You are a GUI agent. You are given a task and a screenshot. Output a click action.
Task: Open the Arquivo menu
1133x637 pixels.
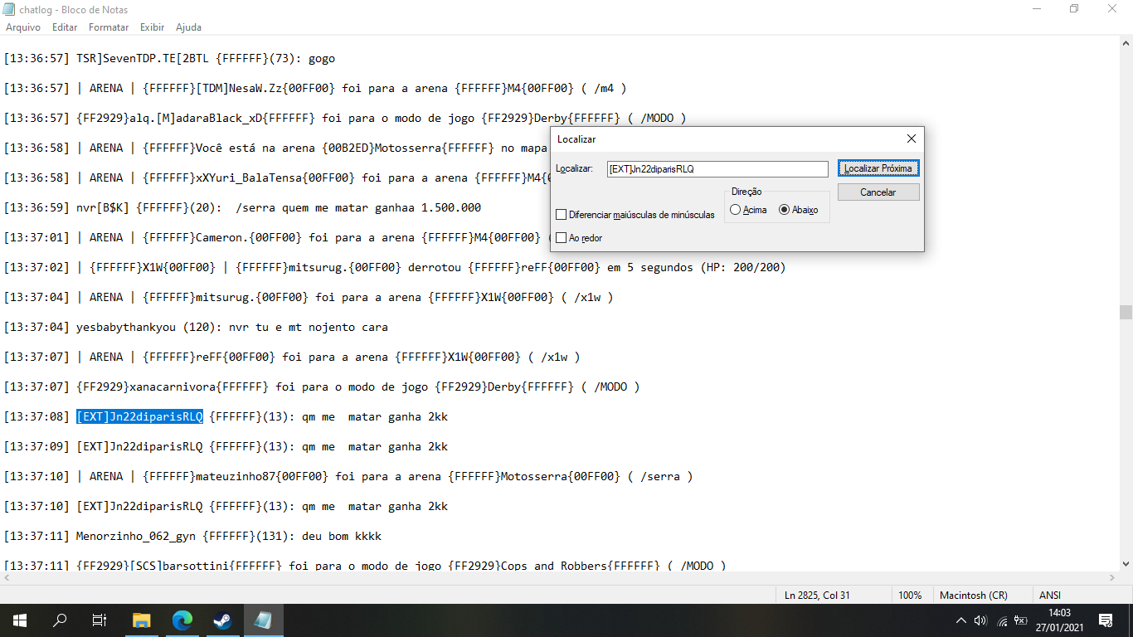point(23,27)
